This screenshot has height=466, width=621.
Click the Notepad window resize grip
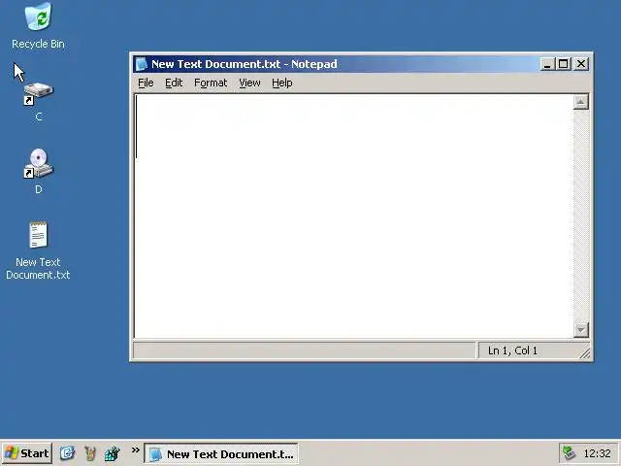point(584,353)
